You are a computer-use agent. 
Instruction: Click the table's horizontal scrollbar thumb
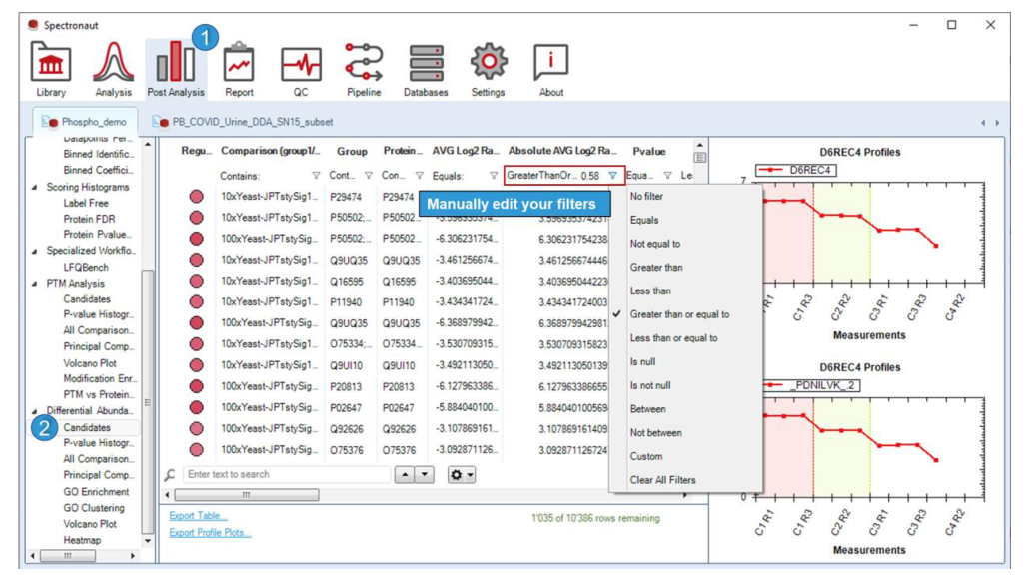point(247,495)
